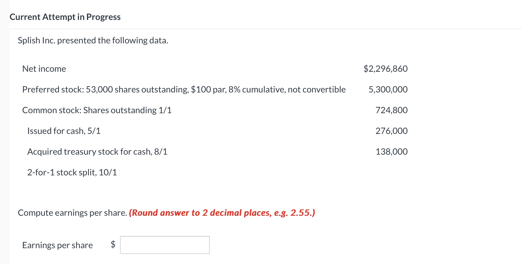522x264 pixels.
Task: Click the red rounding instruction text
Action: tap(222, 213)
